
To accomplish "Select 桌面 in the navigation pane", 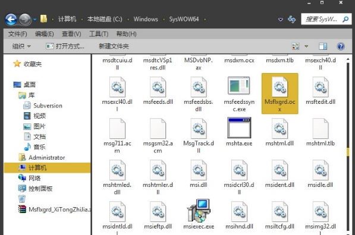I will click(x=29, y=84).
